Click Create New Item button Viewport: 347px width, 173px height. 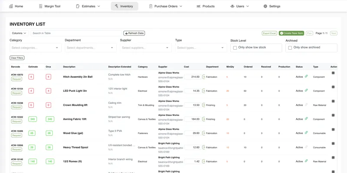pyautogui.click(x=291, y=33)
